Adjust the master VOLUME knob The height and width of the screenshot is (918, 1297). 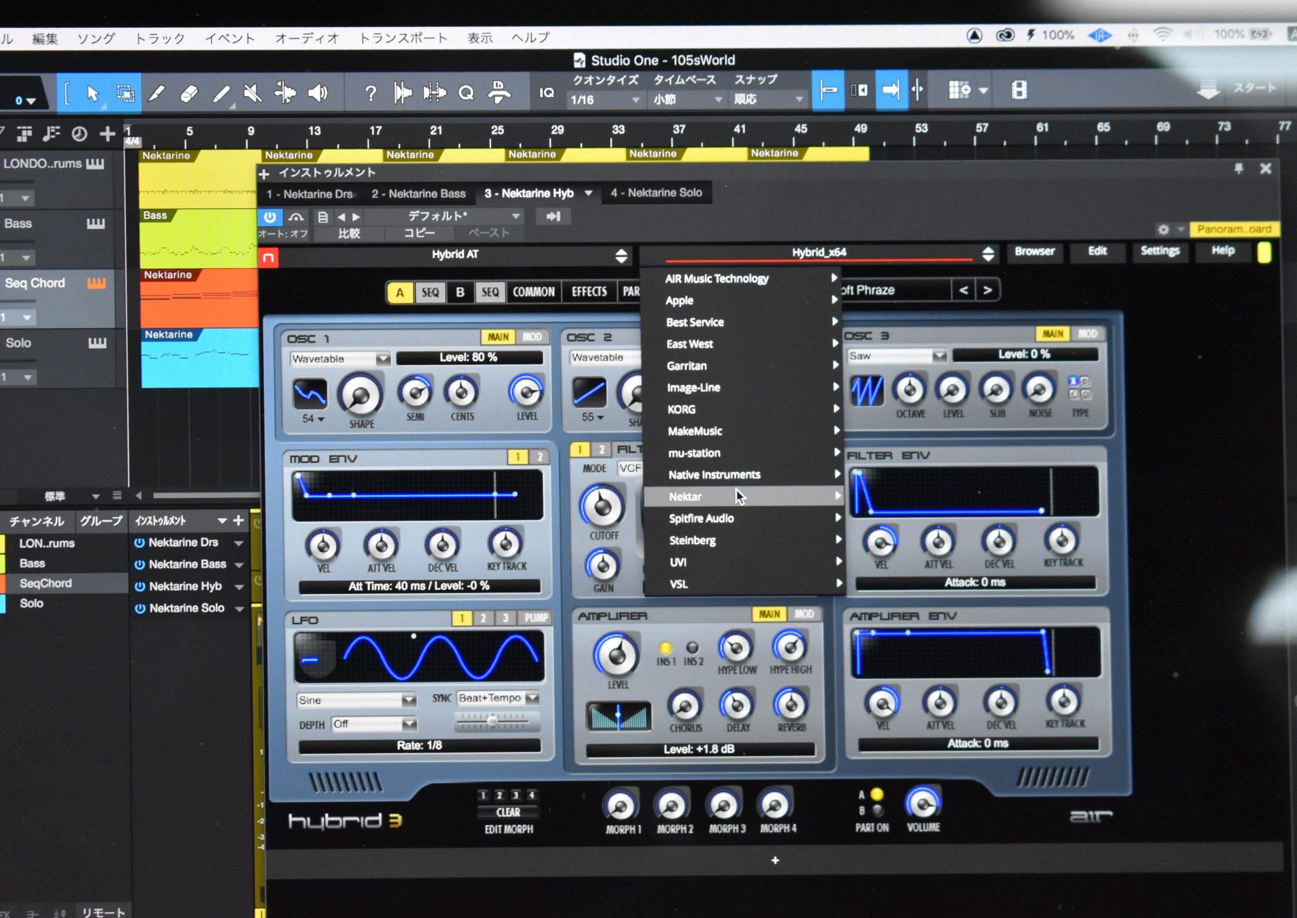pos(923,802)
